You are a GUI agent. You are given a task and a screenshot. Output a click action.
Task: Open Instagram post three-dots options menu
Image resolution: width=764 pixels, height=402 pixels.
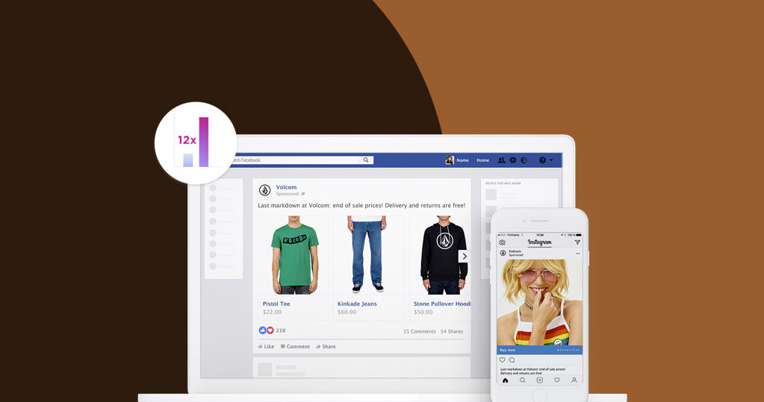pyautogui.click(x=577, y=254)
